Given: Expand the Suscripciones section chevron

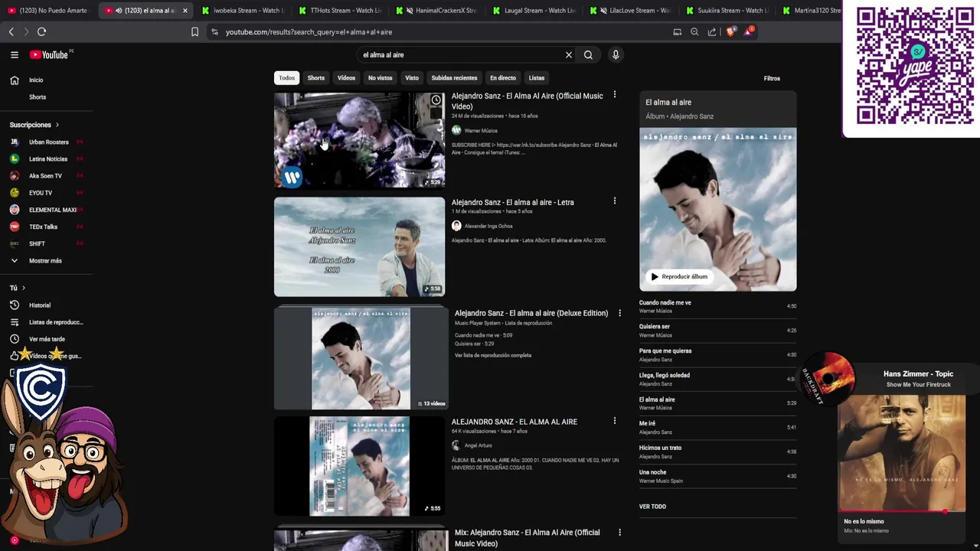Looking at the screenshot, I should point(57,125).
